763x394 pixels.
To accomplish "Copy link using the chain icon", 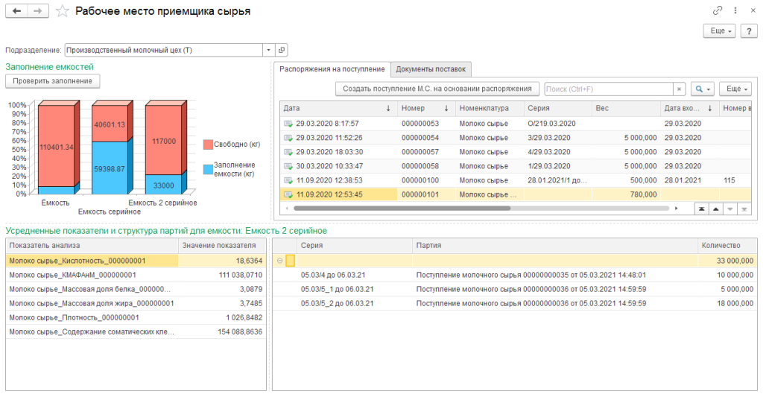I will click(x=718, y=11).
